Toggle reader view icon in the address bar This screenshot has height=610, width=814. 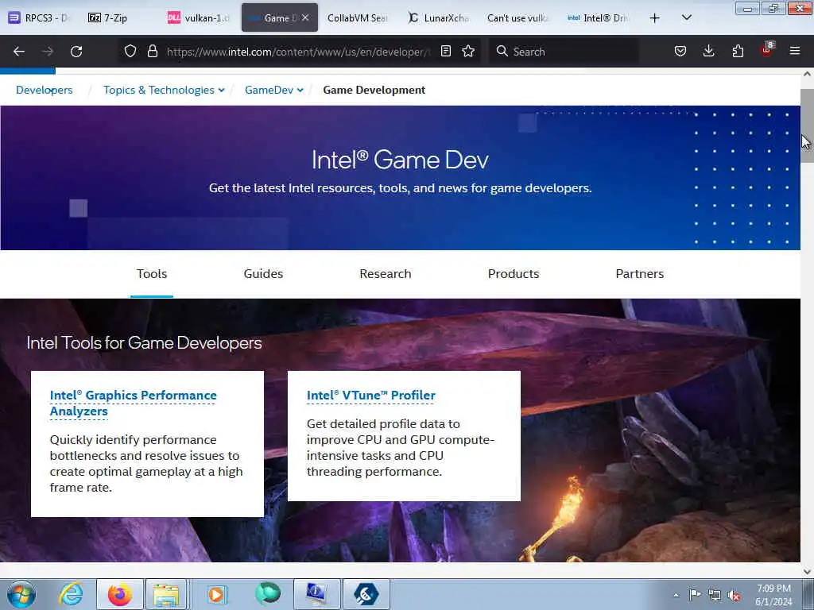pos(445,51)
